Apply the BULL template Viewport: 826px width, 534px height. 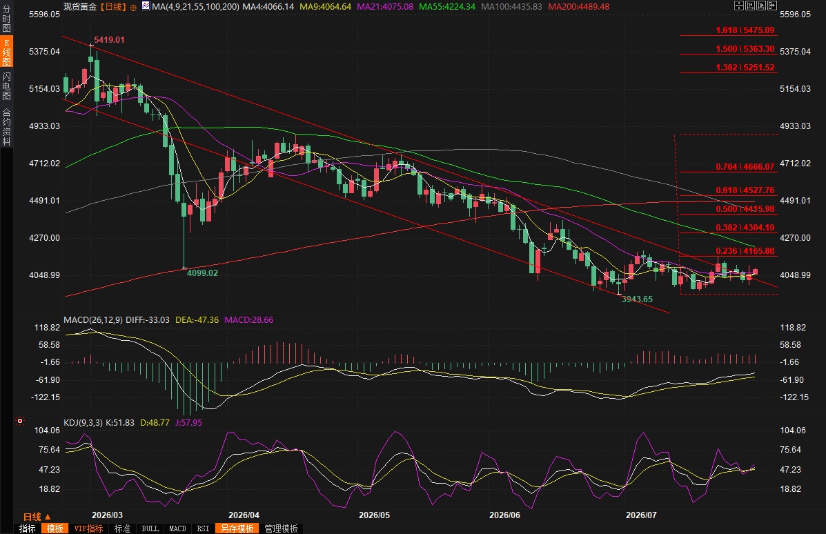(x=150, y=528)
